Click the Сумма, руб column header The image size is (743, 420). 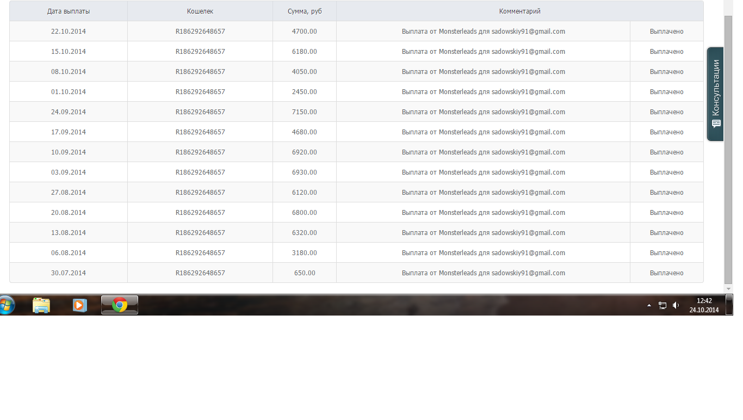click(x=305, y=11)
